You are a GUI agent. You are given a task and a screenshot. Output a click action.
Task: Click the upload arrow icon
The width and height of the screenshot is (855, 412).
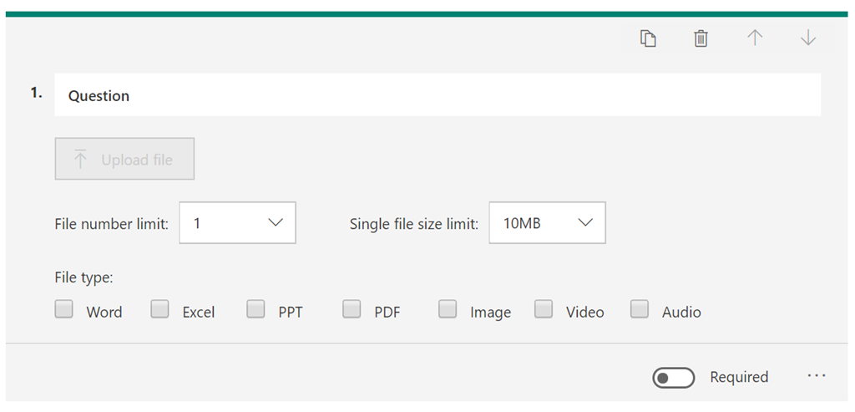(80, 159)
